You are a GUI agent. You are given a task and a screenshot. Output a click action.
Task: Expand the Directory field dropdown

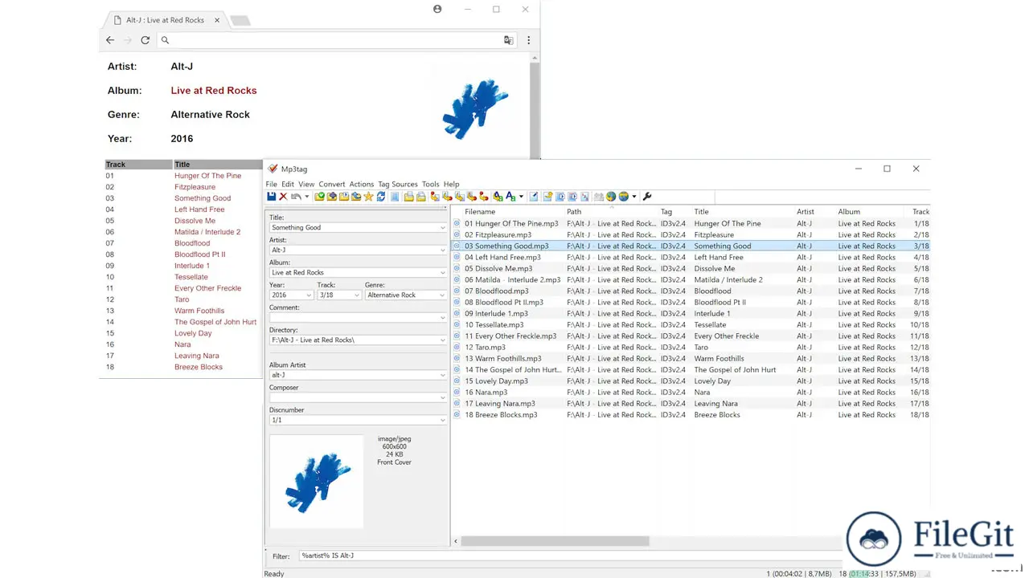click(x=442, y=340)
